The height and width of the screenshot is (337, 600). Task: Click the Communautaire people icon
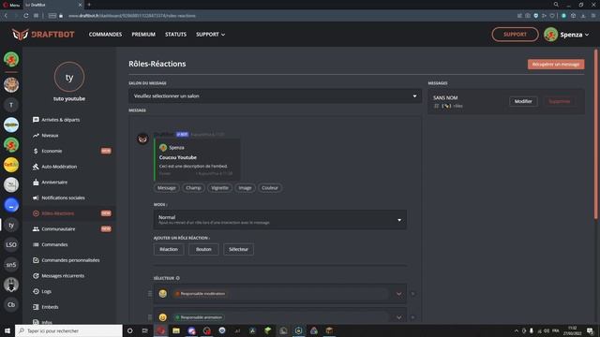pos(36,228)
